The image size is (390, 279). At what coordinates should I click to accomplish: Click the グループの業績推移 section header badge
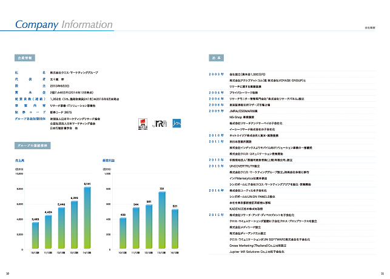(33, 146)
